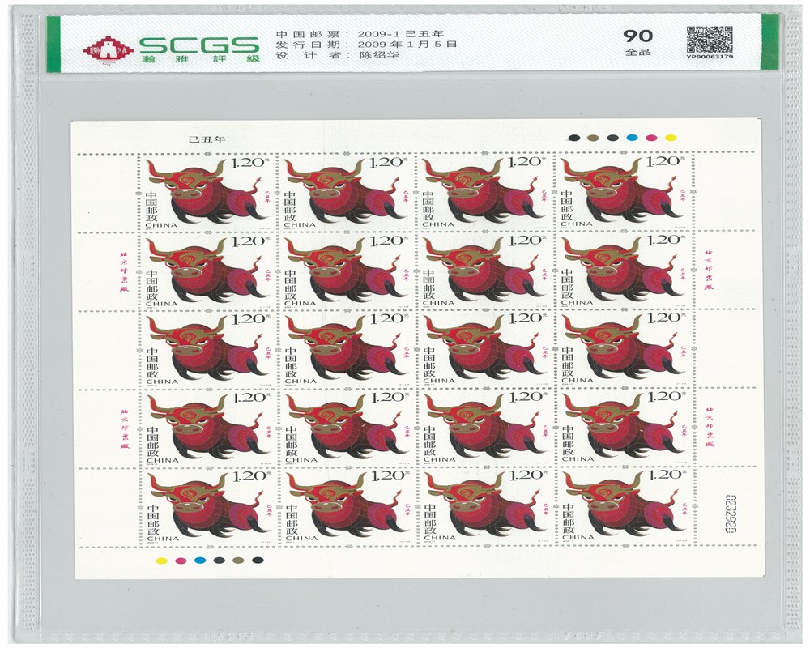Click the magenta dot in the bottom color bar

[x=180, y=560]
